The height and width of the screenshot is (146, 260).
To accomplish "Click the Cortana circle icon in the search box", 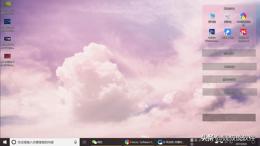I will coord(14,142).
